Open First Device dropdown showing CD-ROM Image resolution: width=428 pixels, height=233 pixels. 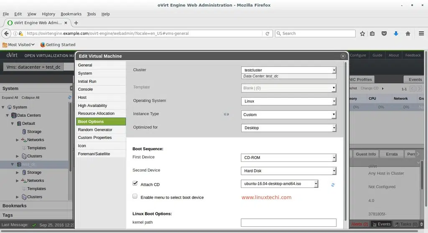(288, 158)
